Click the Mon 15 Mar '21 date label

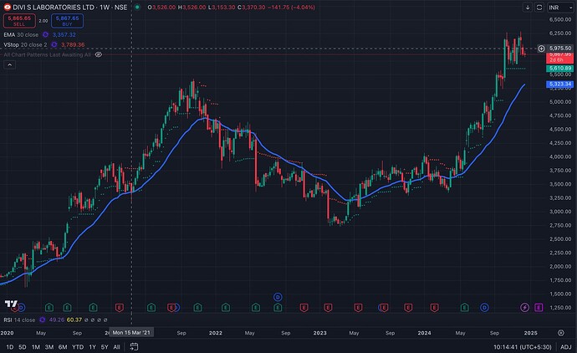[131, 332]
